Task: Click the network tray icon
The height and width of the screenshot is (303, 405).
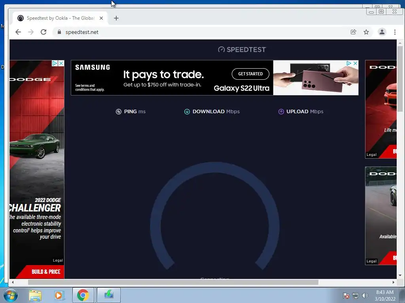Action: [x=356, y=296]
